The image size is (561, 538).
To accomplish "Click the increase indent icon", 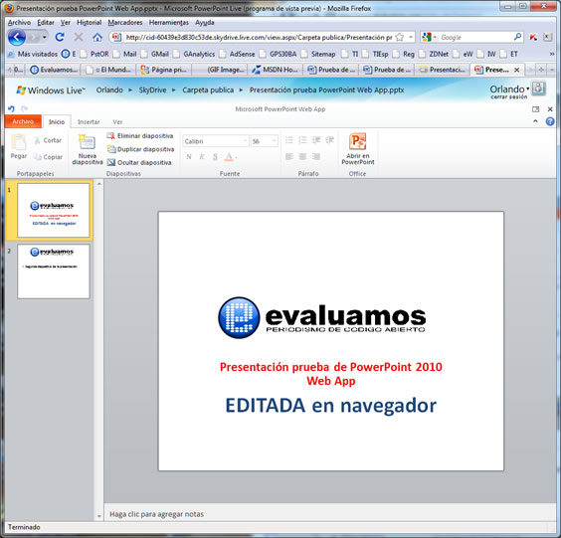I will pos(330,140).
